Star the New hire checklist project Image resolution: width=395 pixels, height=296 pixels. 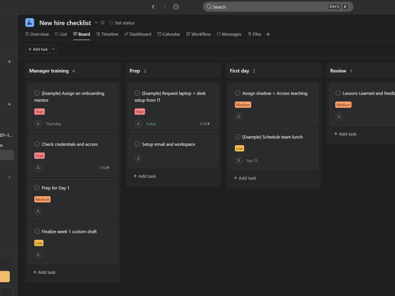pyautogui.click(x=103, y=22)
